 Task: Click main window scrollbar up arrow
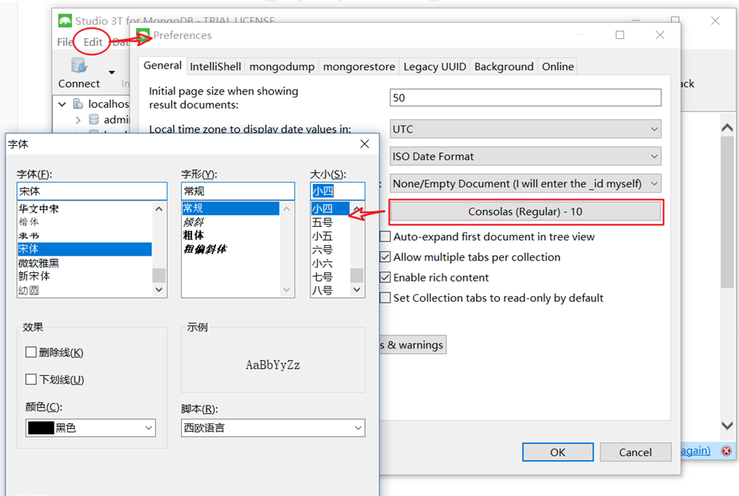click(x=727, y=128)
